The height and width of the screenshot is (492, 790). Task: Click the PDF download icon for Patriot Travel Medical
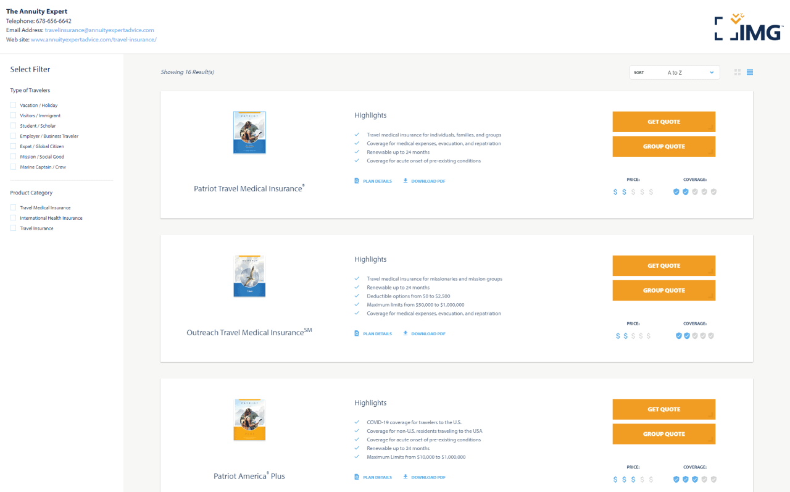(404, 180)
